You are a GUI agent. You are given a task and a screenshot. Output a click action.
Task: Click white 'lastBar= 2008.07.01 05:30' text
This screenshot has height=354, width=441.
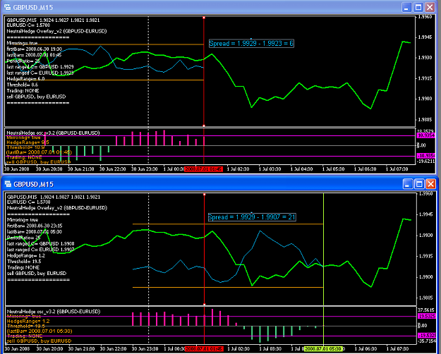(x=35, y=232)
